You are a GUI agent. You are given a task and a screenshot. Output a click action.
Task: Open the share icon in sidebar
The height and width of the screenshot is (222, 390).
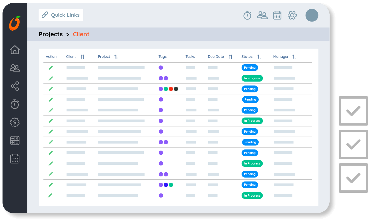click(15, 86)
